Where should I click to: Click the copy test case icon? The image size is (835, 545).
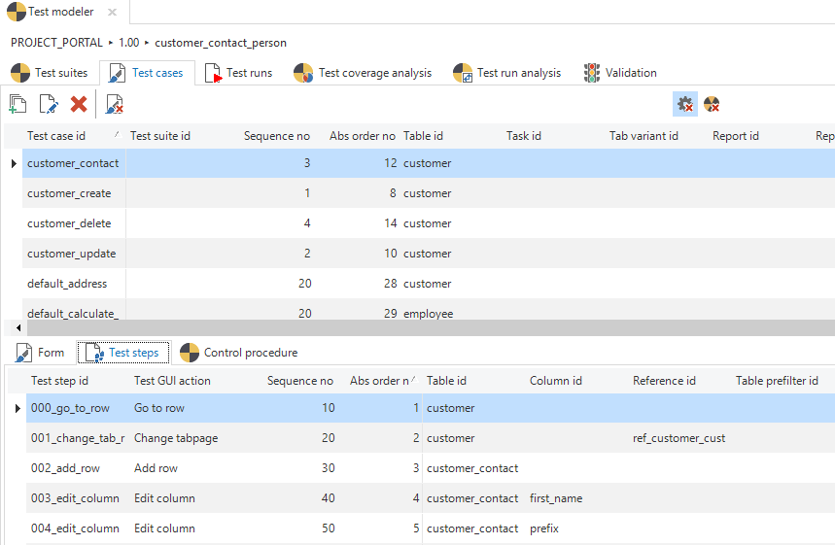click(x=18, y=104)
